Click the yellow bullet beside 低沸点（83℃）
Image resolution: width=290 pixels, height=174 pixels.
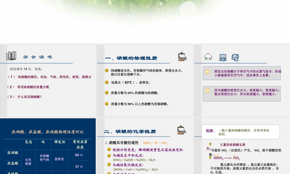point(107,82)
